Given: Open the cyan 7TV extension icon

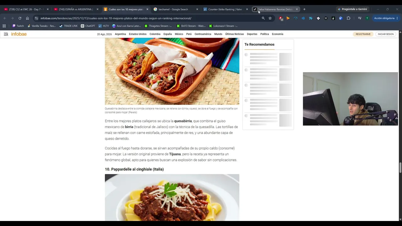Looking at the screenshot, I should click(311, 18).
